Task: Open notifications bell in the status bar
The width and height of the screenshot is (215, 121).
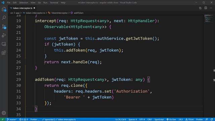Action: (212, 120)
